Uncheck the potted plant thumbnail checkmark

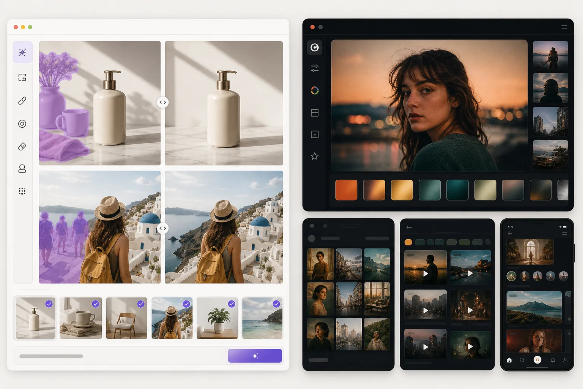point(232,304)
